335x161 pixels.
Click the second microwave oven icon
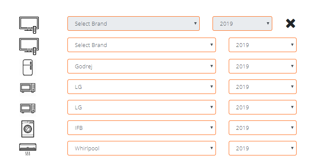[28, 108]
